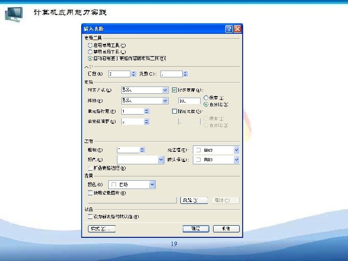Select the auto-enable layout tools based on content option
348x261 pixels.
click(90, 58)
